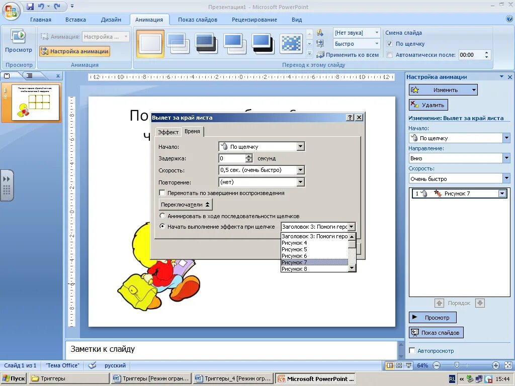Viewport: 515px width, 386px height.
Task: Choose the checkerboard dissolve transition effect
Action: coord(291,43)
